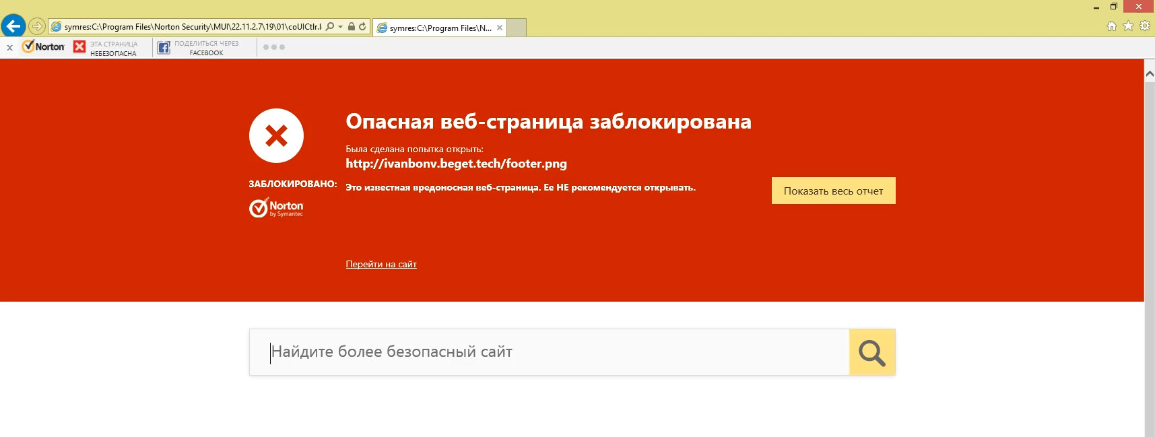Refresh the page with the reload icon

[362, 27]
